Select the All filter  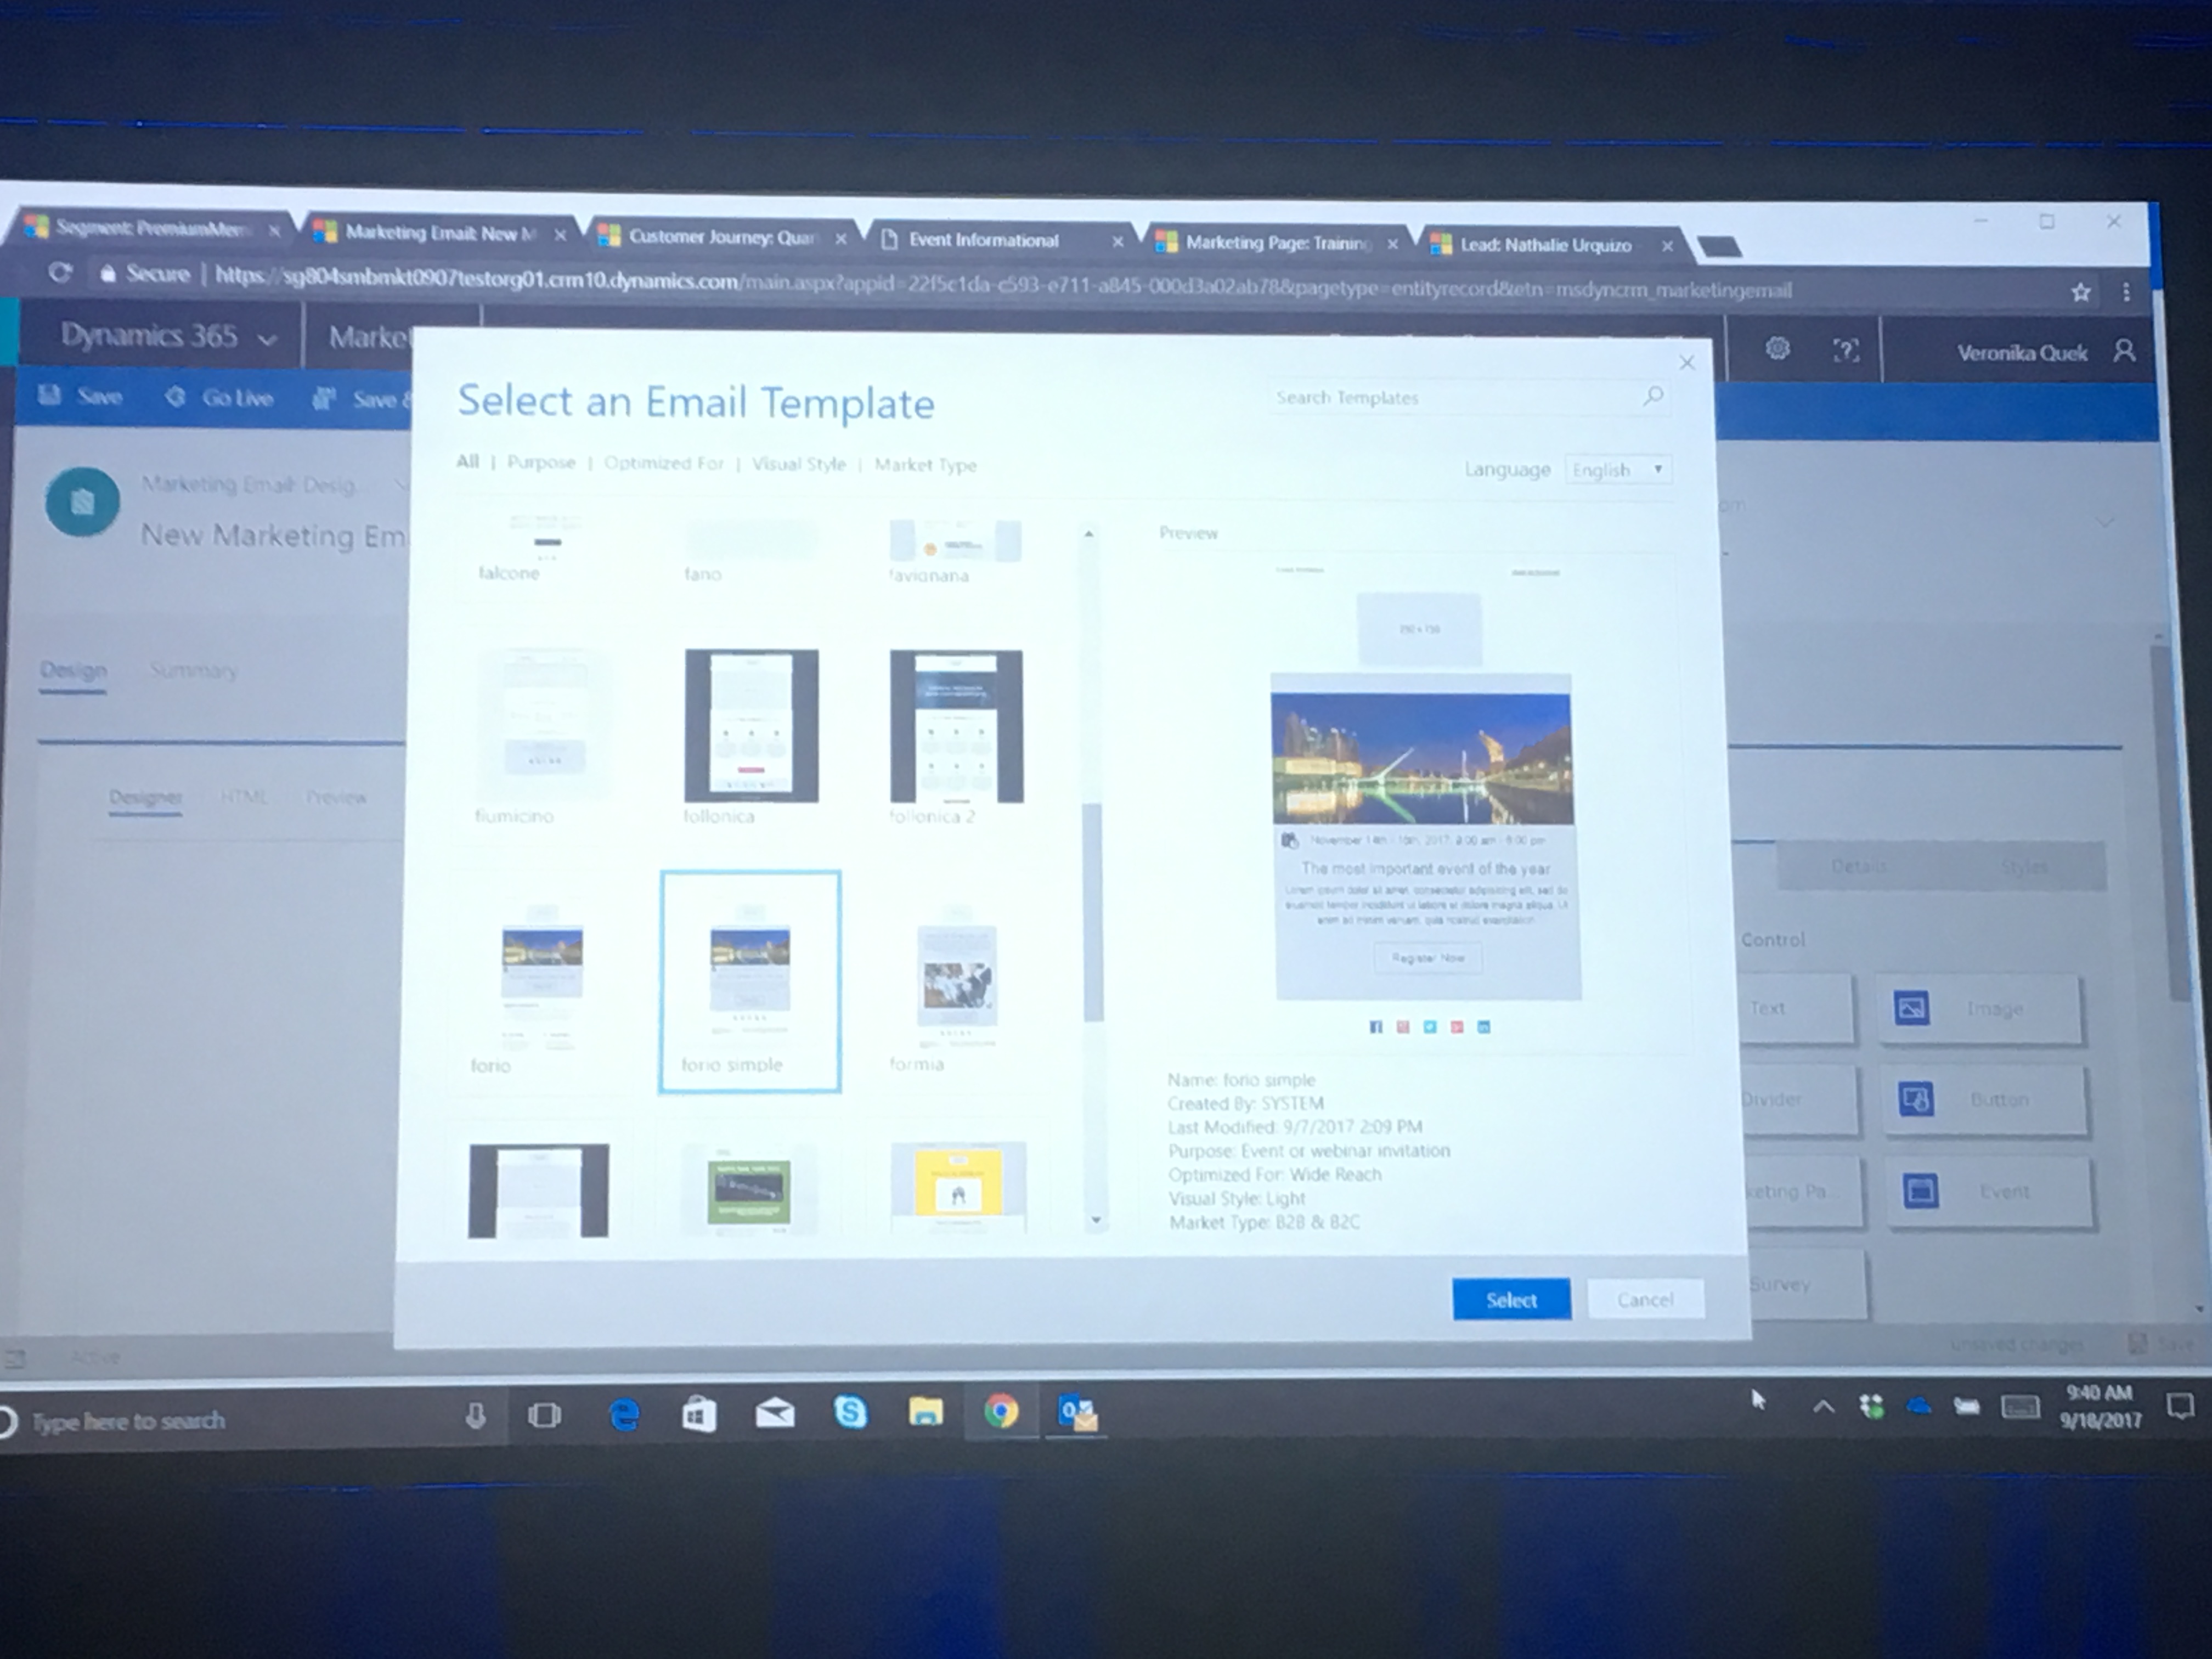[467, 461]
